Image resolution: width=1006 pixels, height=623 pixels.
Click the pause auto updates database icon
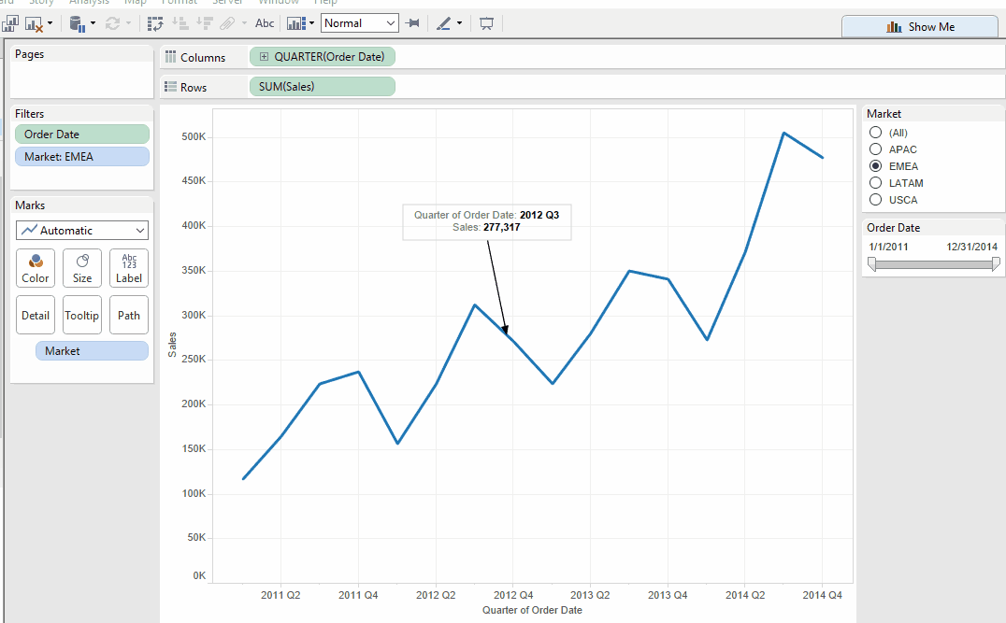pos(78,22)
